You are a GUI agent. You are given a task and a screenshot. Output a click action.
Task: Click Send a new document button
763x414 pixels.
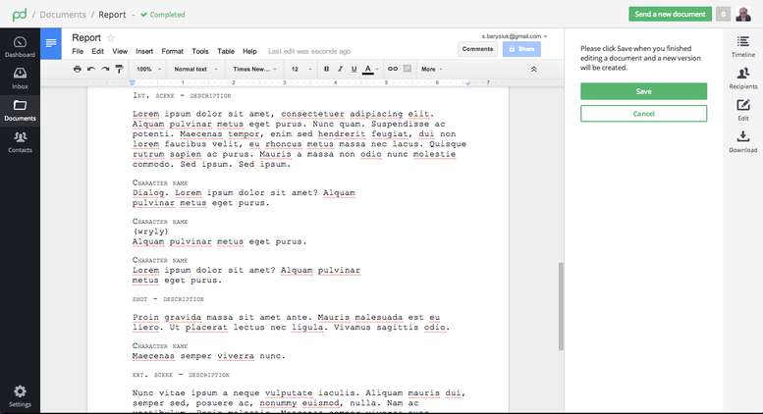[x=670, y=14]
